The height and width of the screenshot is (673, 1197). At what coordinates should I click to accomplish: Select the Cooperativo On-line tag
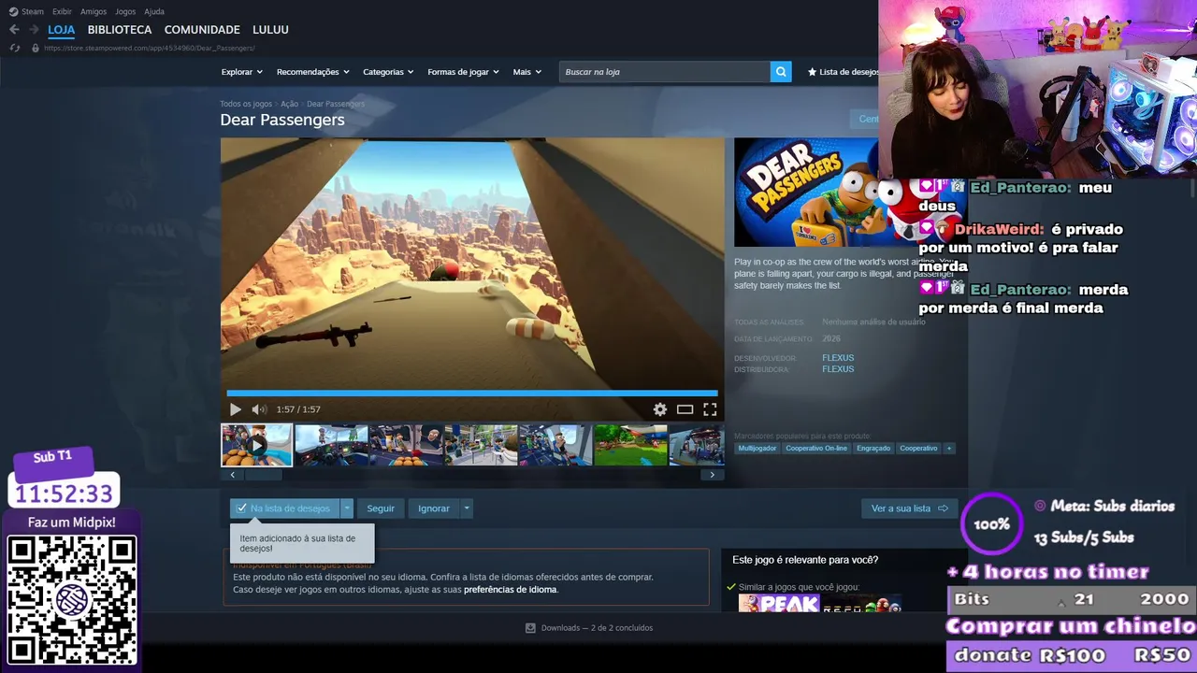[x=816, y=449]
